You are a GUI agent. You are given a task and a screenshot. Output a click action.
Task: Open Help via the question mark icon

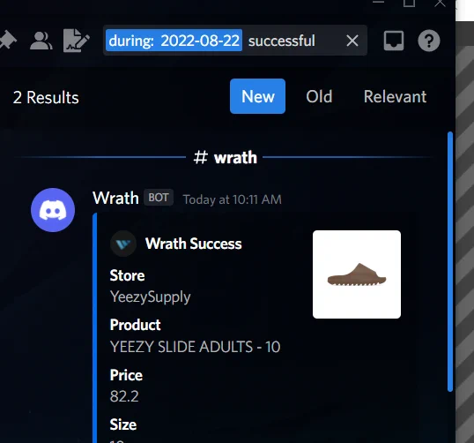click(429, 41)
